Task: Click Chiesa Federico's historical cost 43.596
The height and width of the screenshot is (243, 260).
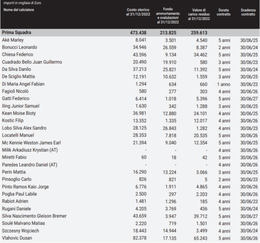Action: pos(139,55)
